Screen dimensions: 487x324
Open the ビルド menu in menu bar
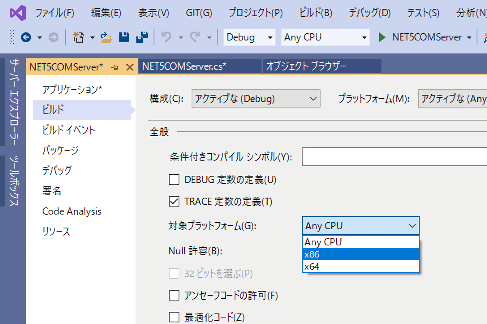[x=316, y=13]
